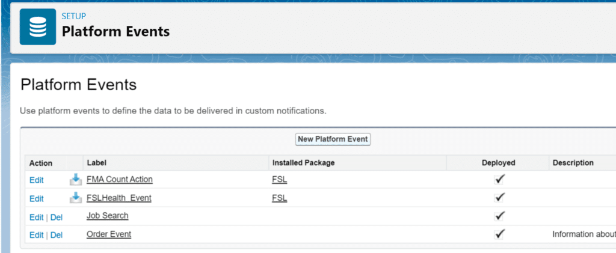The height and width of the screenshot is (253, 616).
Task: Open the FMA Count Action label link
Action: click(x=120, y=180)
